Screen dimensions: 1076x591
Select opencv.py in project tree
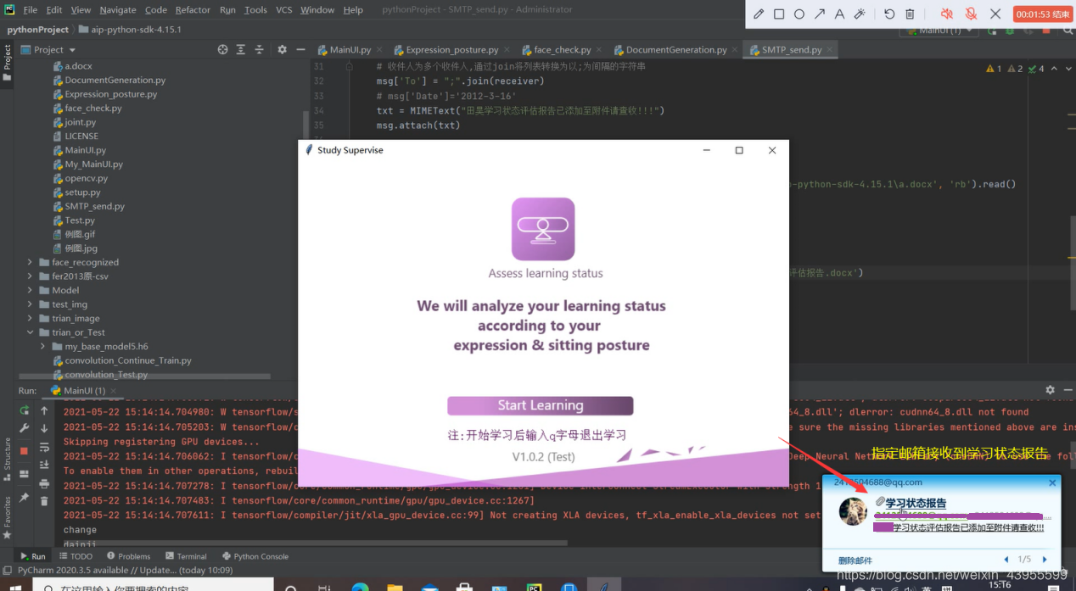86,178
